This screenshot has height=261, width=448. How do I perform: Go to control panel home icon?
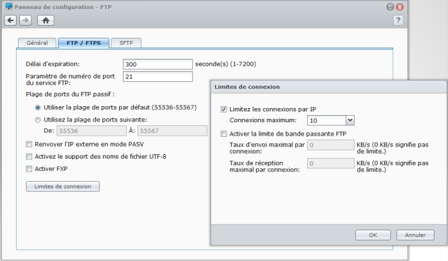point(45,20)
